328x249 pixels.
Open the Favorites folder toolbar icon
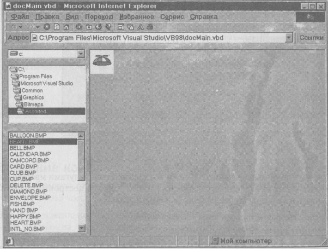coord(89,27)
